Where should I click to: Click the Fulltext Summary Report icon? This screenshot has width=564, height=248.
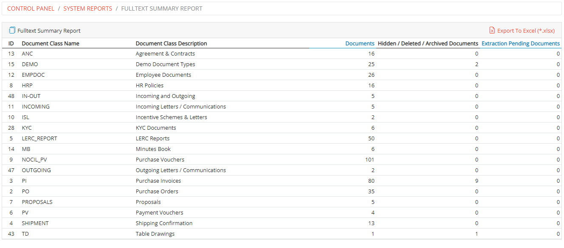tap(11, 30)
